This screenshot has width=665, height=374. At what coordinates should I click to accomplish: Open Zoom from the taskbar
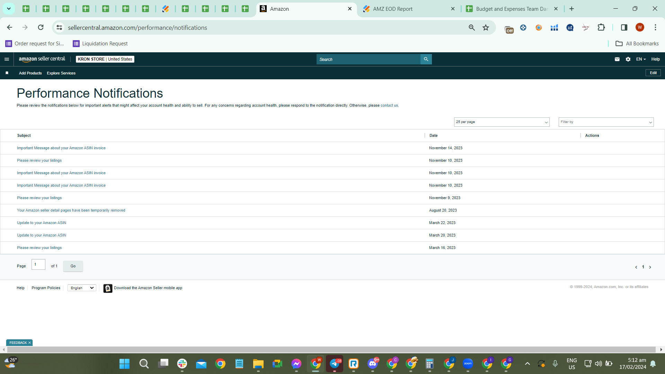point(468,364)
